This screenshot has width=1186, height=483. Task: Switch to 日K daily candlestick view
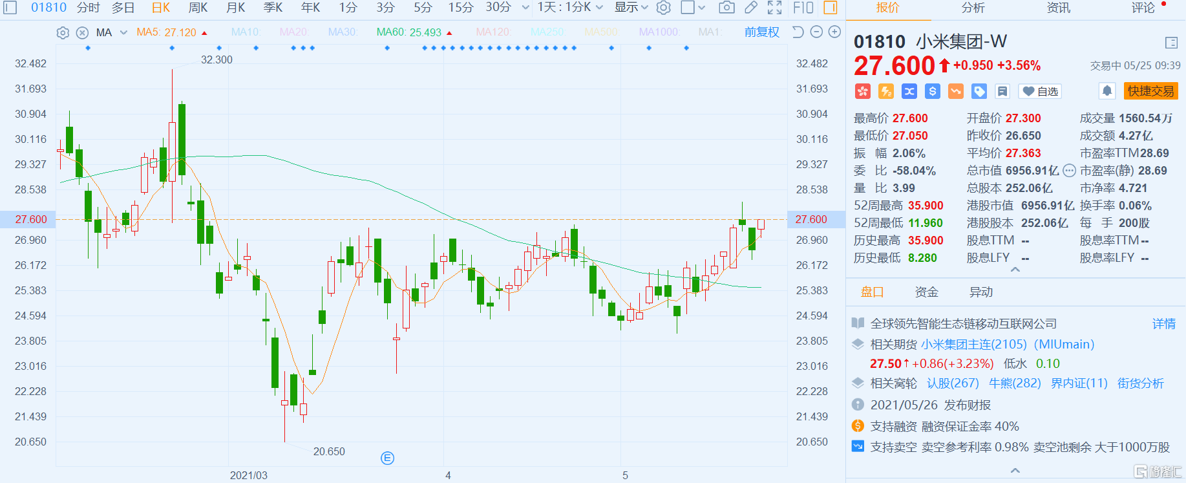161,8
